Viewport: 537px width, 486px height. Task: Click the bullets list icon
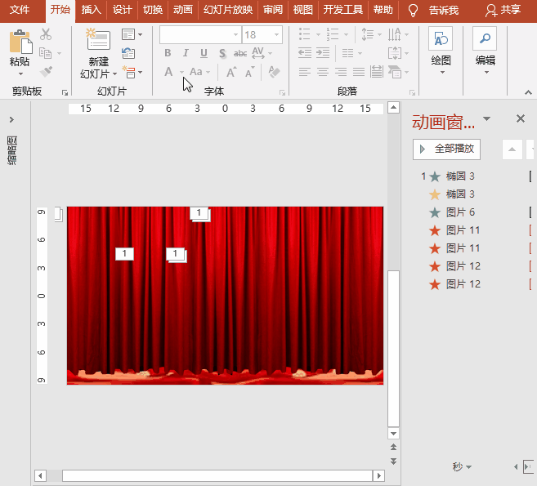(x=304, y=34)
